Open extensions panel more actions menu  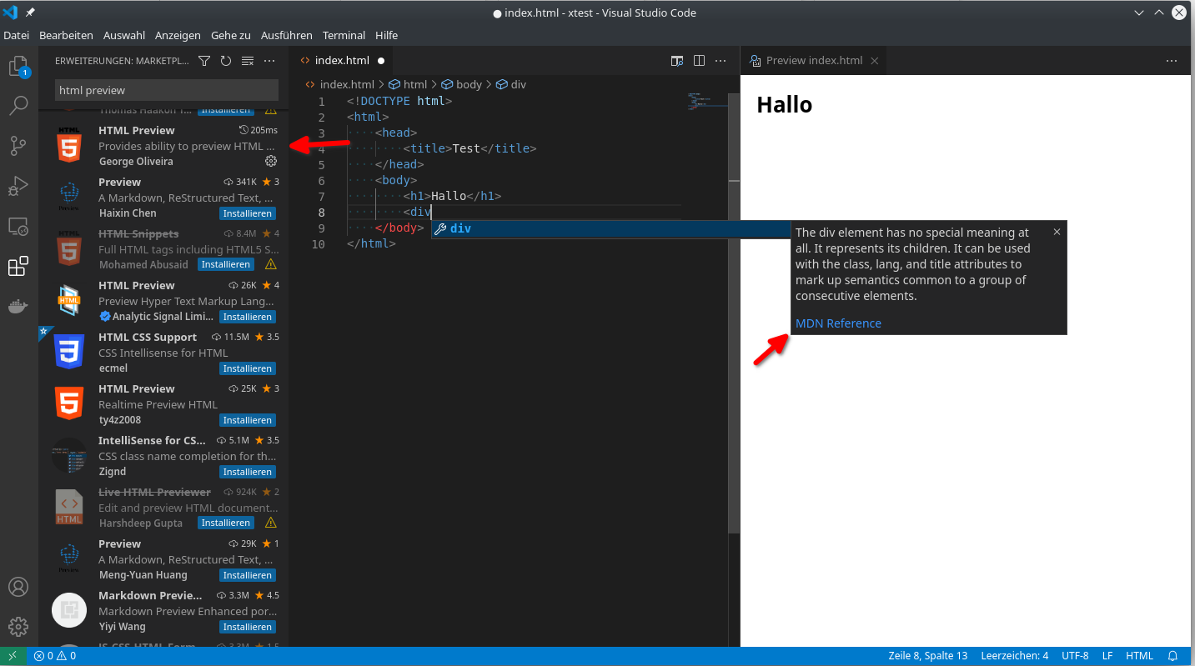(x=269, y=61)
